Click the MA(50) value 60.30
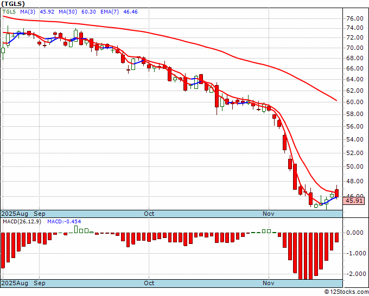Screen dimensions: 369x296 click(x=88, y=12)
